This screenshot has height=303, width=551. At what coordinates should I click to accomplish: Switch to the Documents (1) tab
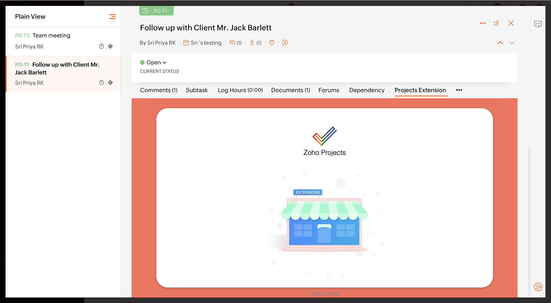290,90
